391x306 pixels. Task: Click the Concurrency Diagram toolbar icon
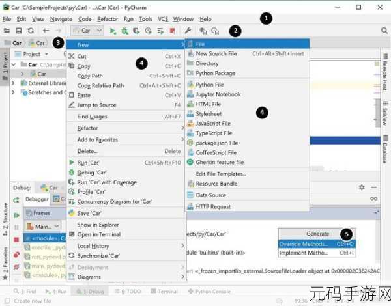point(160,31)
